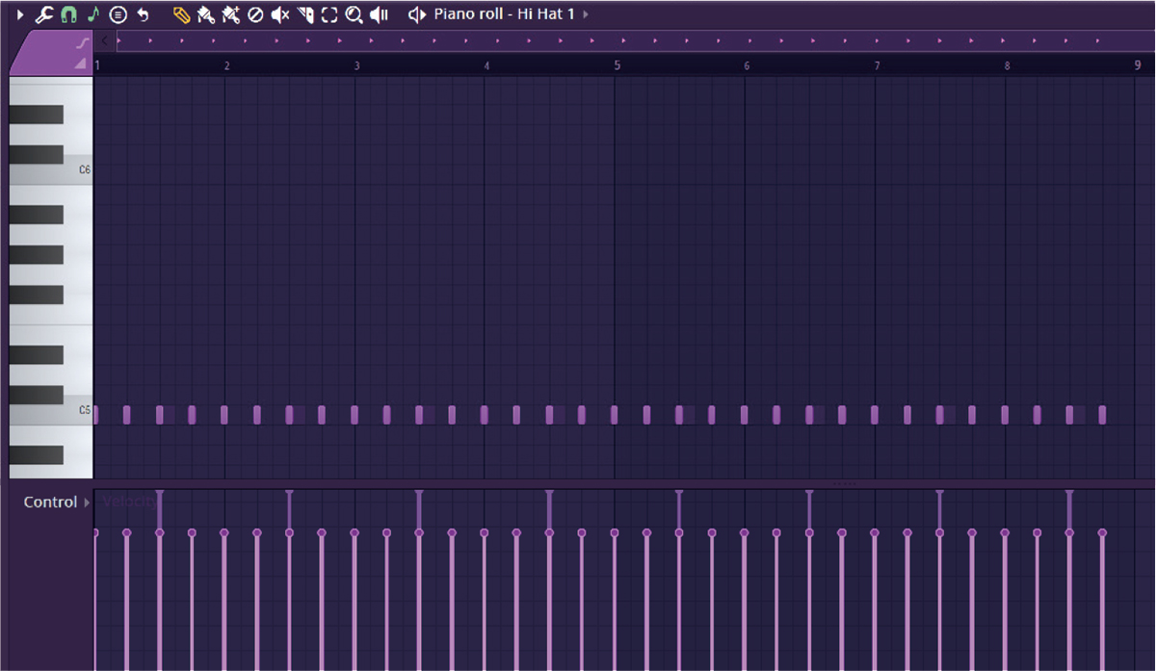
Task: Select the first hi-hat note at bar 5
Action: pos(615,415)
